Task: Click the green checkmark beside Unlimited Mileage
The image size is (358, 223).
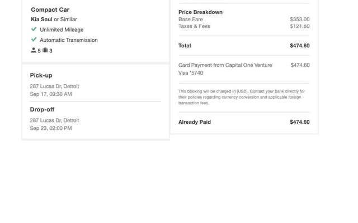Action: 34,29
